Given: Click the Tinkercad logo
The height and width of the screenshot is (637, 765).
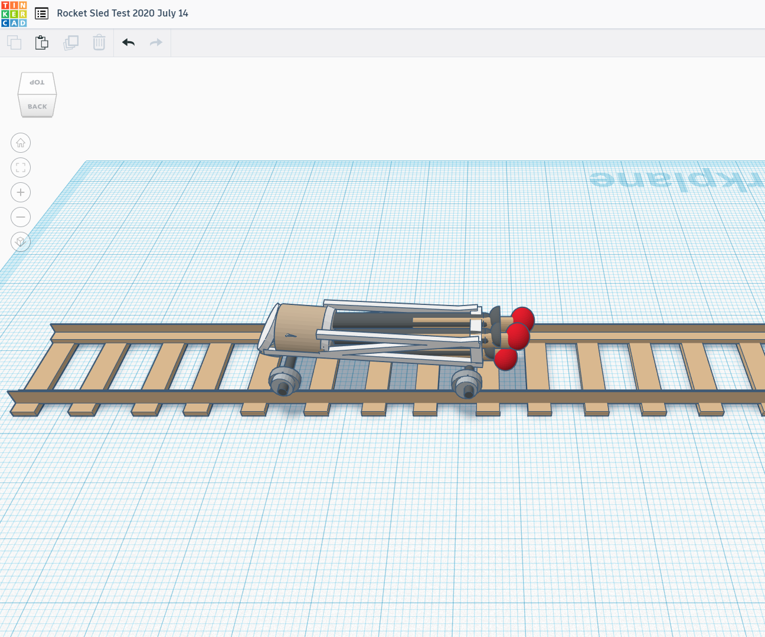Looking at the screenshot, I should point(15,13).
